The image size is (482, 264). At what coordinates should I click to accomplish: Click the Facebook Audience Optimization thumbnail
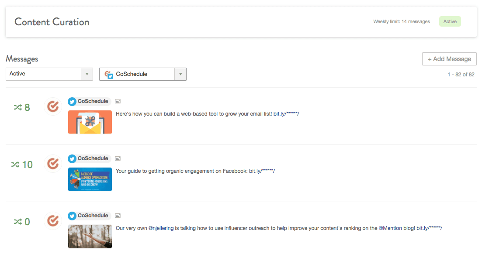90,179
